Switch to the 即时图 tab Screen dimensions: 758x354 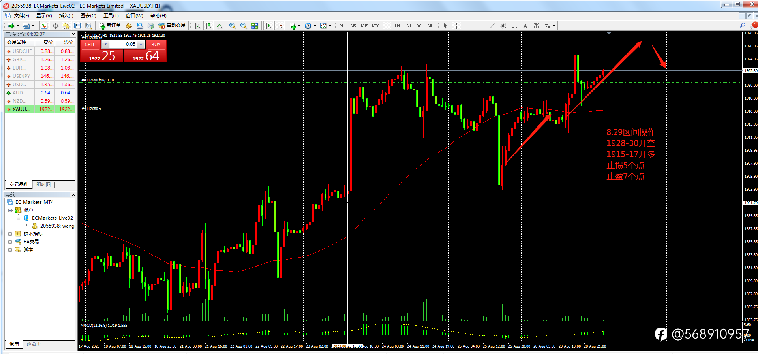coord(43,185)
